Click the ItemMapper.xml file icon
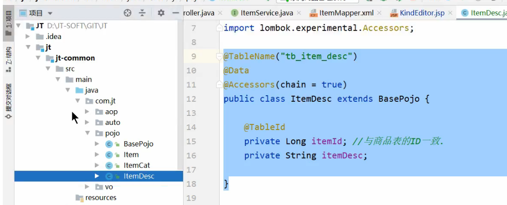Image resolution: width=507 pixels, height=205 pixels. (313, 13)
